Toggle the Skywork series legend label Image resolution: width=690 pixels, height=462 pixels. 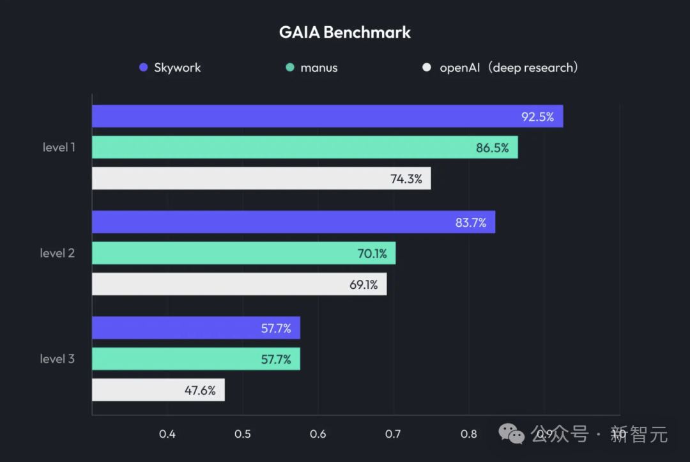(x=177, y=67)
